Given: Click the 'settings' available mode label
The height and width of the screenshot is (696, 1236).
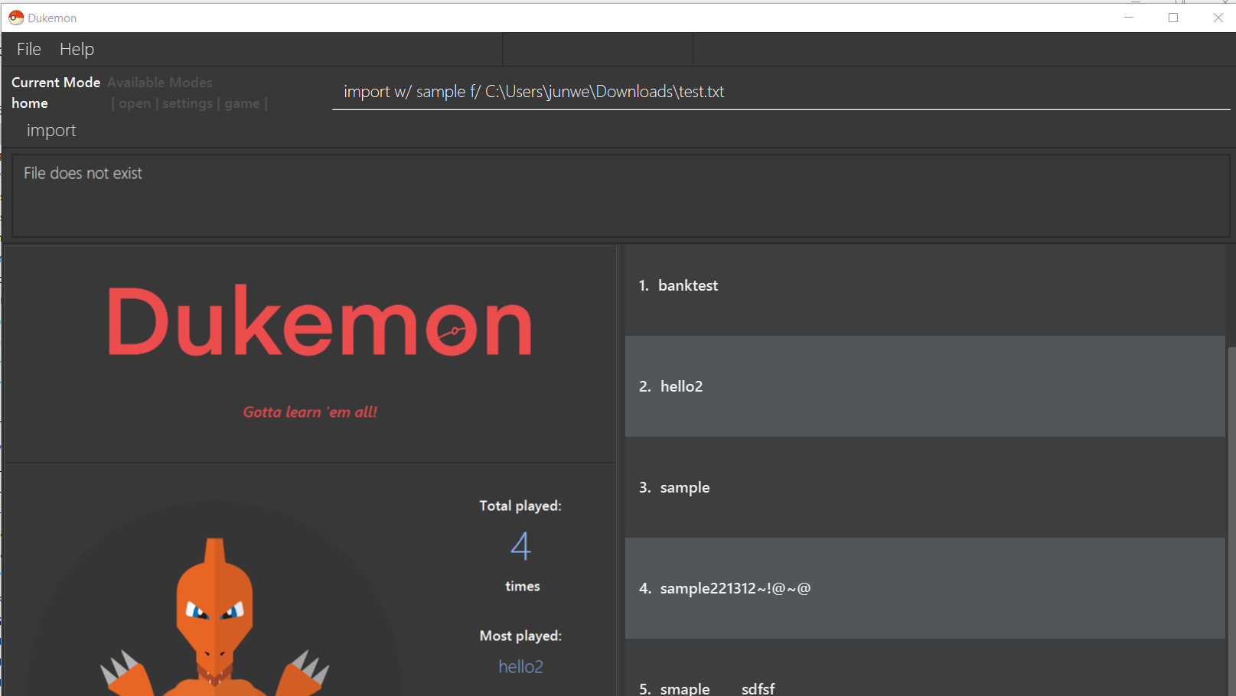Looking at the screenshot, I should point(188,103).
